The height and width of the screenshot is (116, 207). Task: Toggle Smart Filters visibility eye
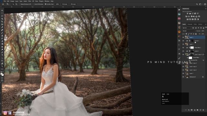[x=188, y=58]
